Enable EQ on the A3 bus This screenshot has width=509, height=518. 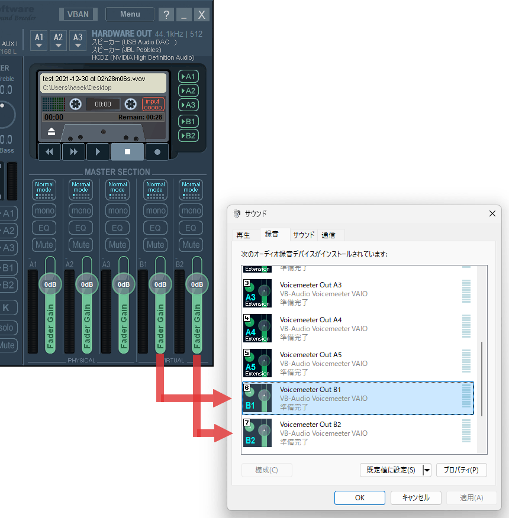[118, 228]
